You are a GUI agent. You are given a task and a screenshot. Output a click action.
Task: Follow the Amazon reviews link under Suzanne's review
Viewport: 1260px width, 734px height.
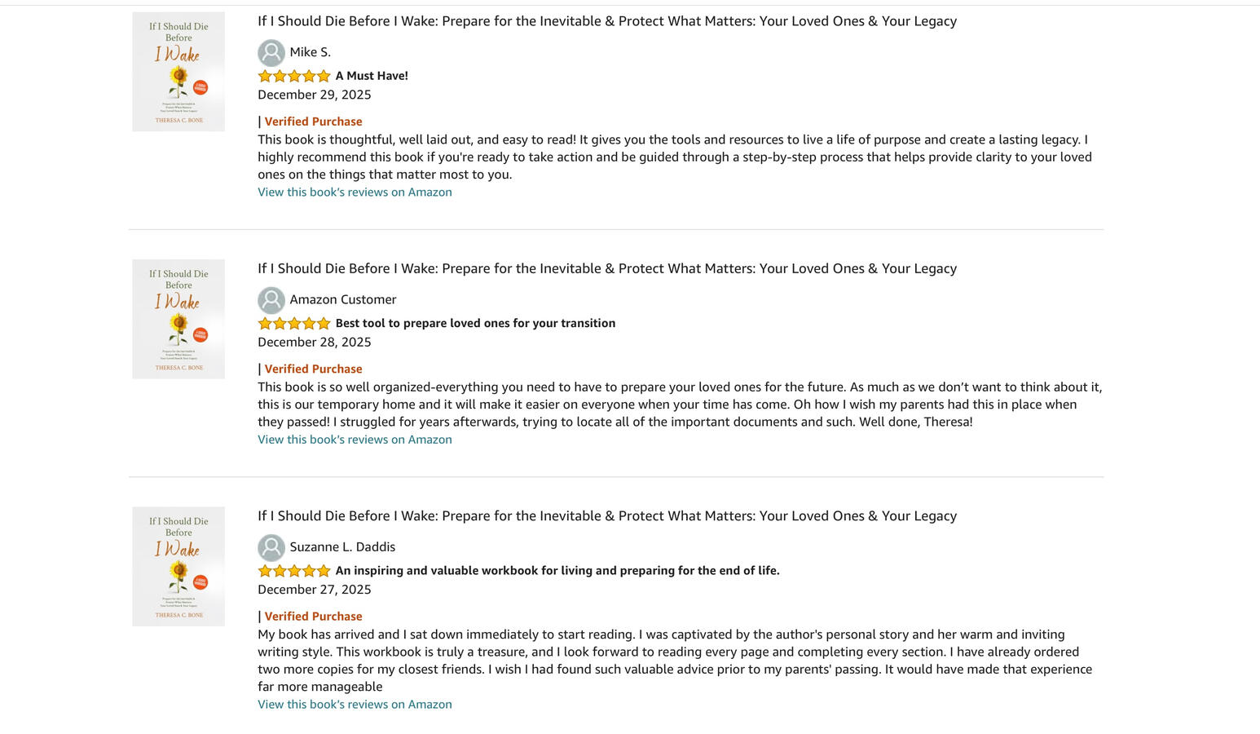click(355, 705)
